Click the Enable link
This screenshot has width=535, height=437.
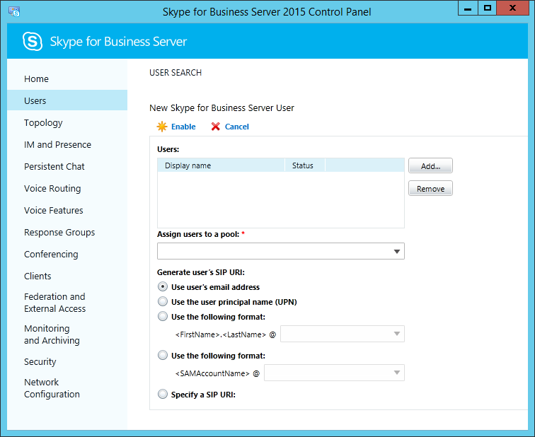183,127
